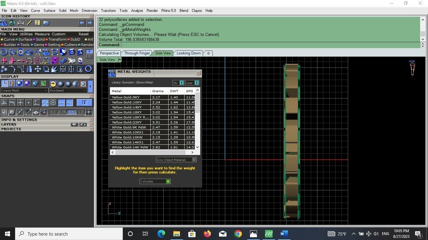Show hidden icons in the system tray
Image resolution: width=428 pixels, height=240 pixels.
coord(353,234)
